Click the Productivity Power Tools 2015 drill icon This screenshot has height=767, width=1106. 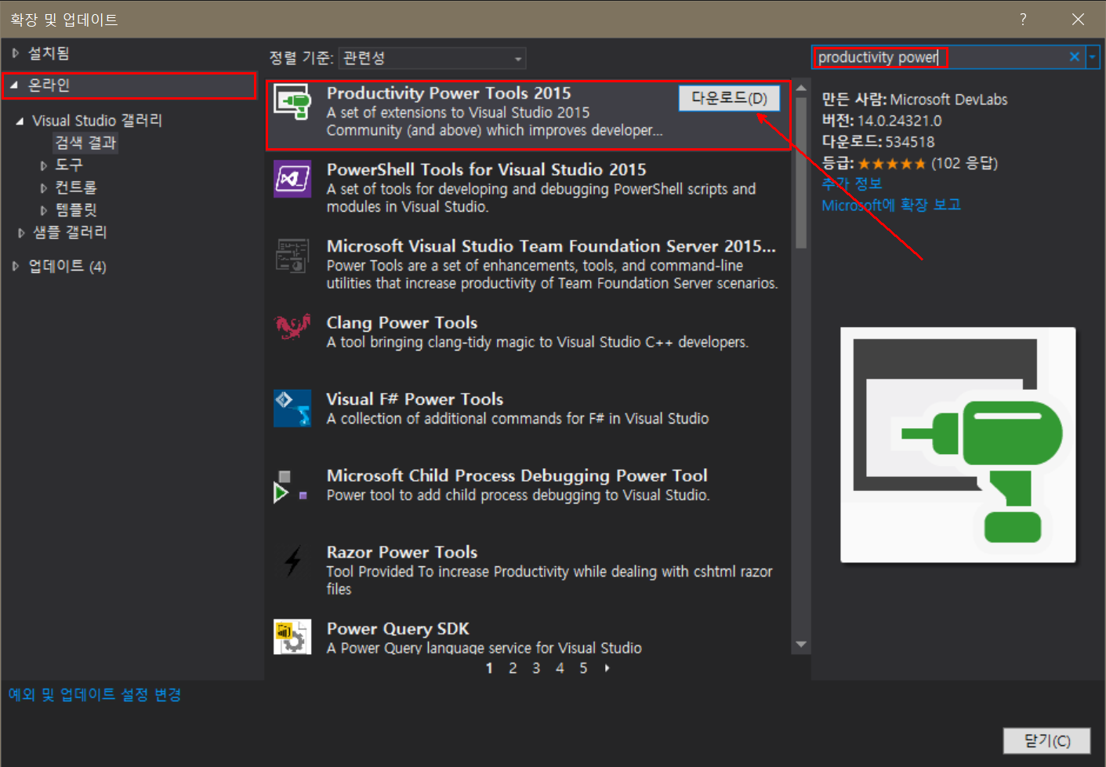pyautogui.click(x=292, y=103)
